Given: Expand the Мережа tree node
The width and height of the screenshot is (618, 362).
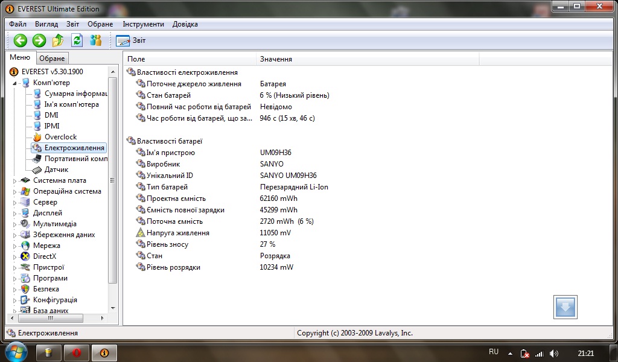Looking at the screenshot, I should coord(14,246).
